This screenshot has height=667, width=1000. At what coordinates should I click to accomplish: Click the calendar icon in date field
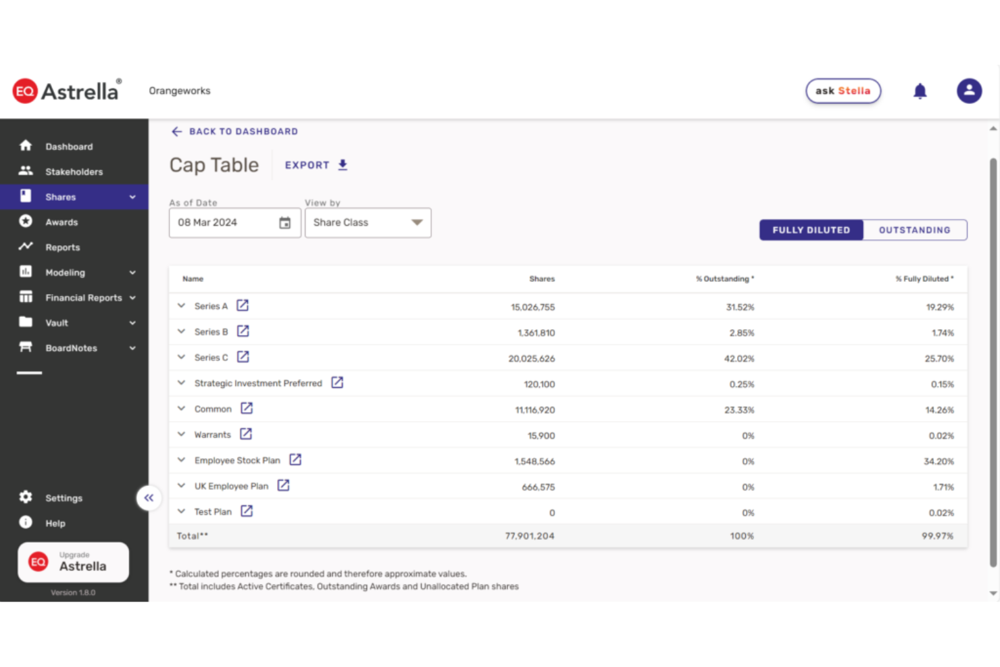[285, 223]
